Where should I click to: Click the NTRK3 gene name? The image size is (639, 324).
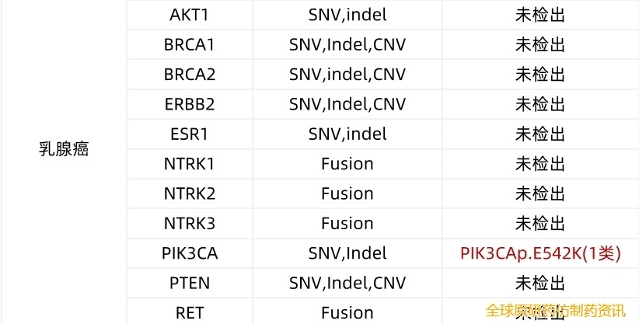(190, 224)
